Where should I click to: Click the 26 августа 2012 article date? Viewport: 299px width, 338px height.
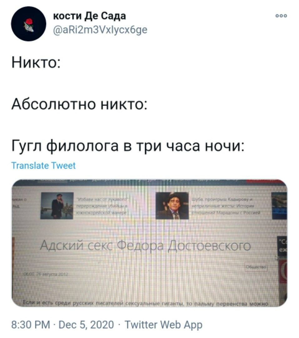tap(46, 274)
